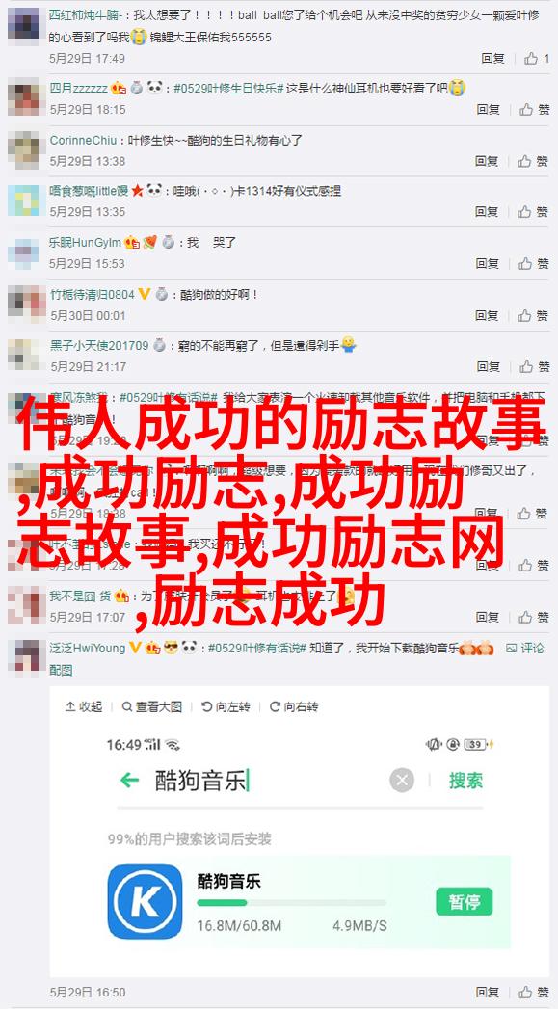Click the green 搜索 button

point(466,781)
